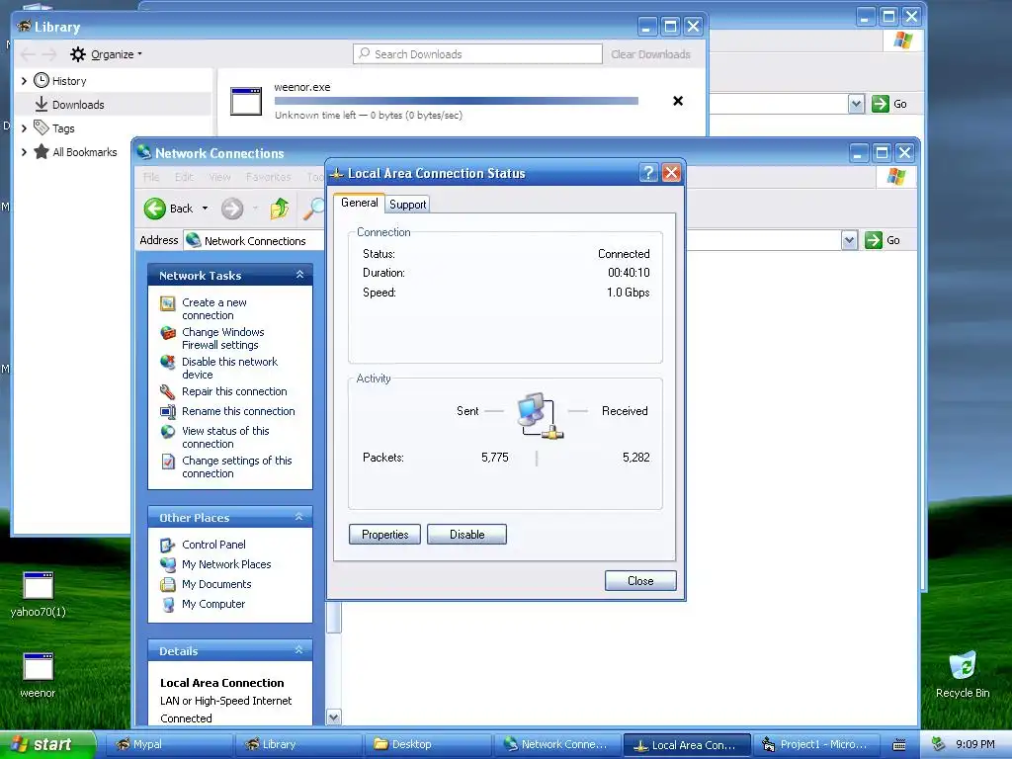Image resolution: width=1012 pixels, height=759 pixels.
Task: Click the Properties button
Action: tap(384, 535)
